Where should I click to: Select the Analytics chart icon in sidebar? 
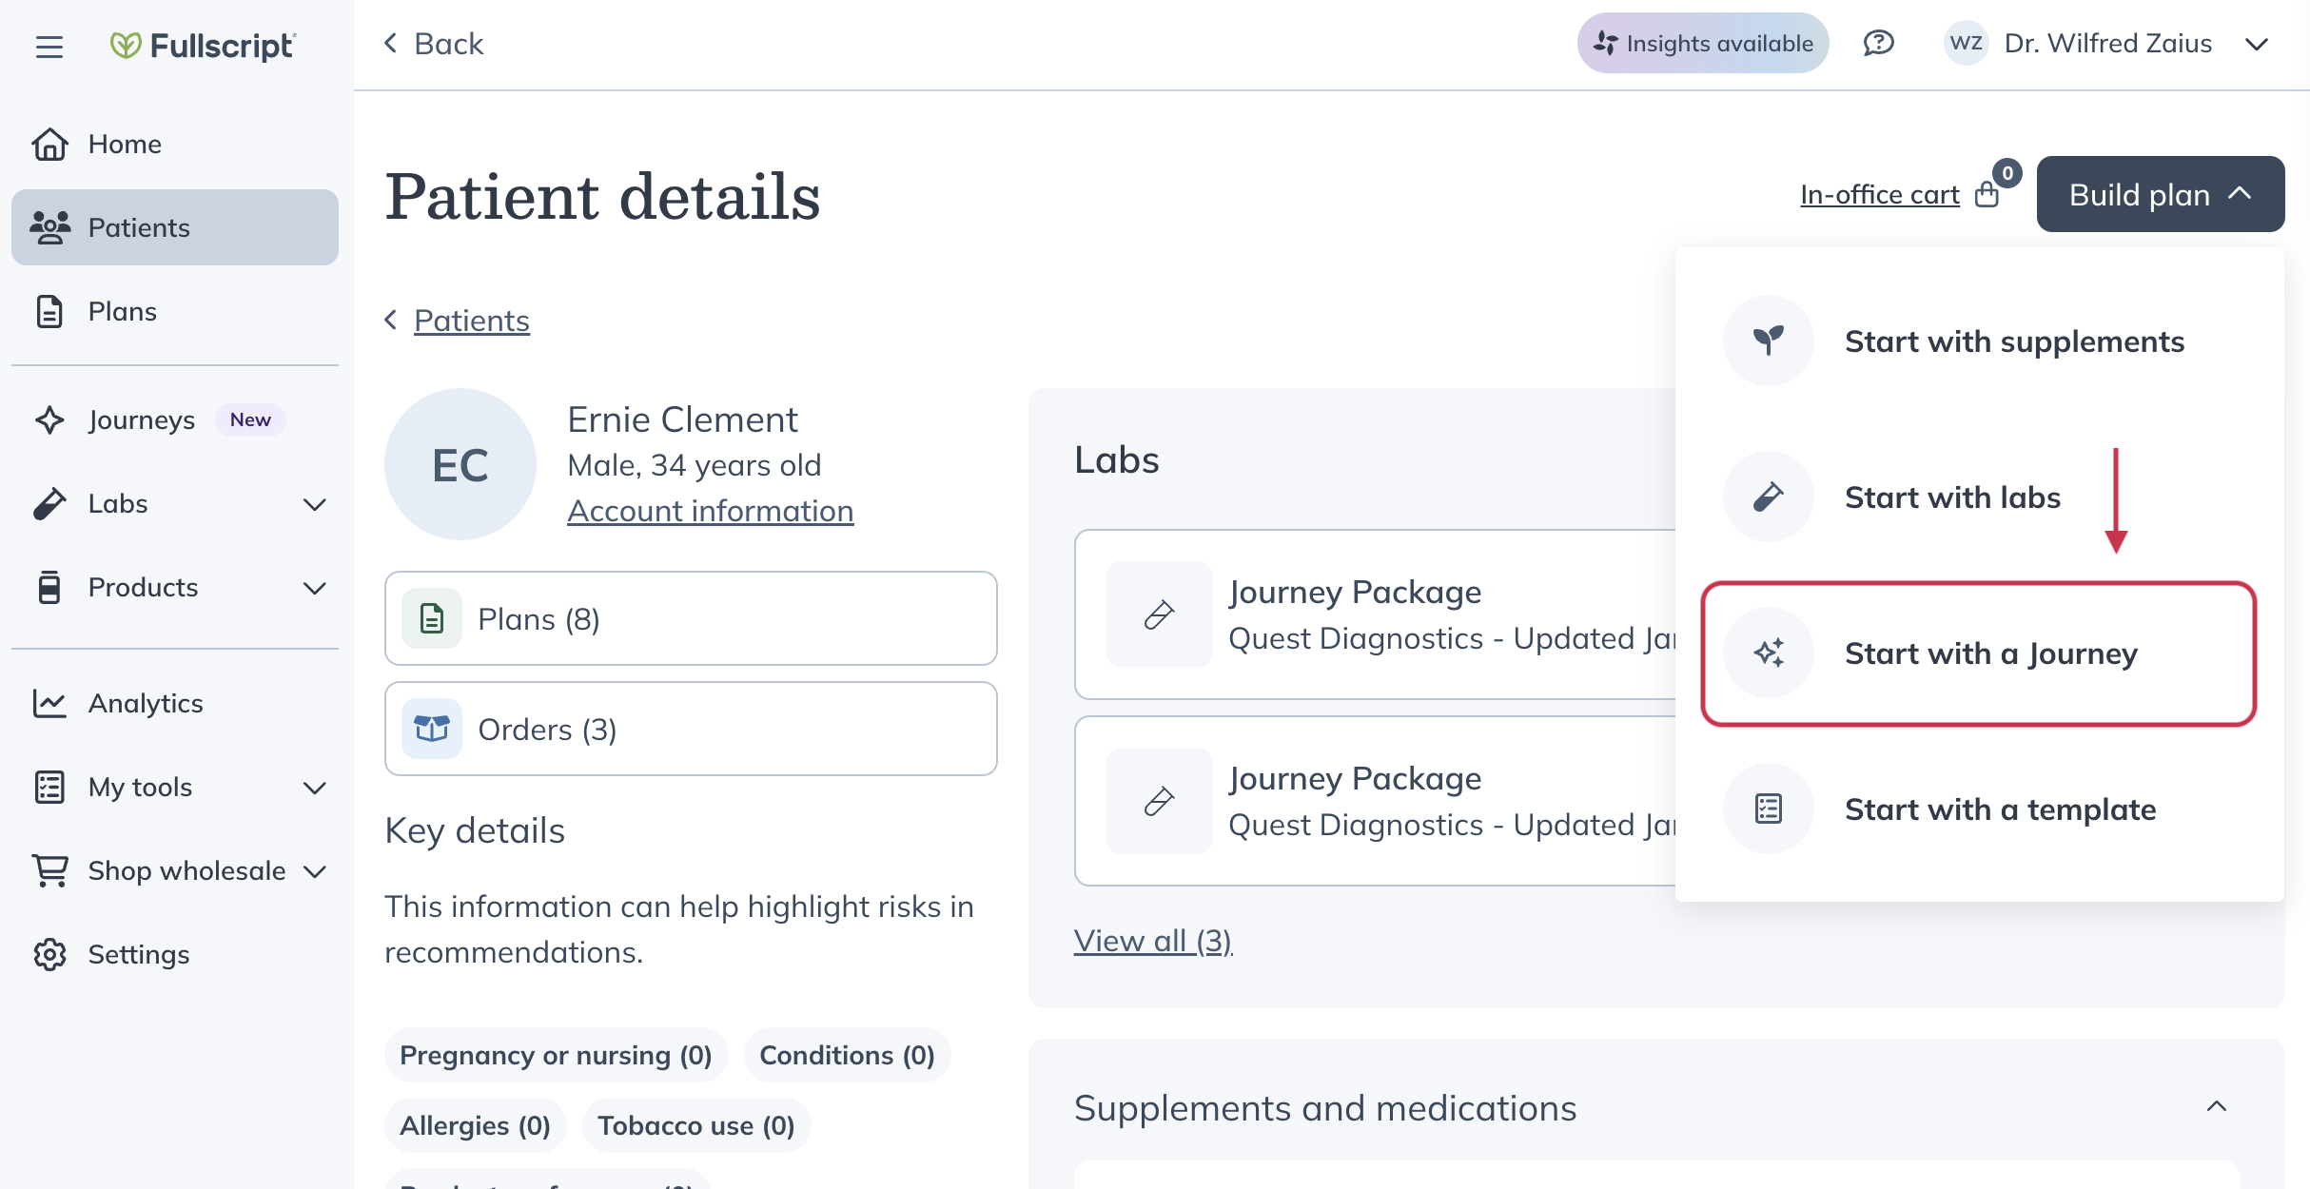coord(49,703)
